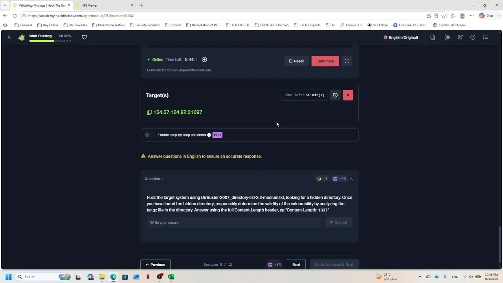Collapse Question 1 with the chevron
Screen dimensions: 503x283
[x=351, y=179]
